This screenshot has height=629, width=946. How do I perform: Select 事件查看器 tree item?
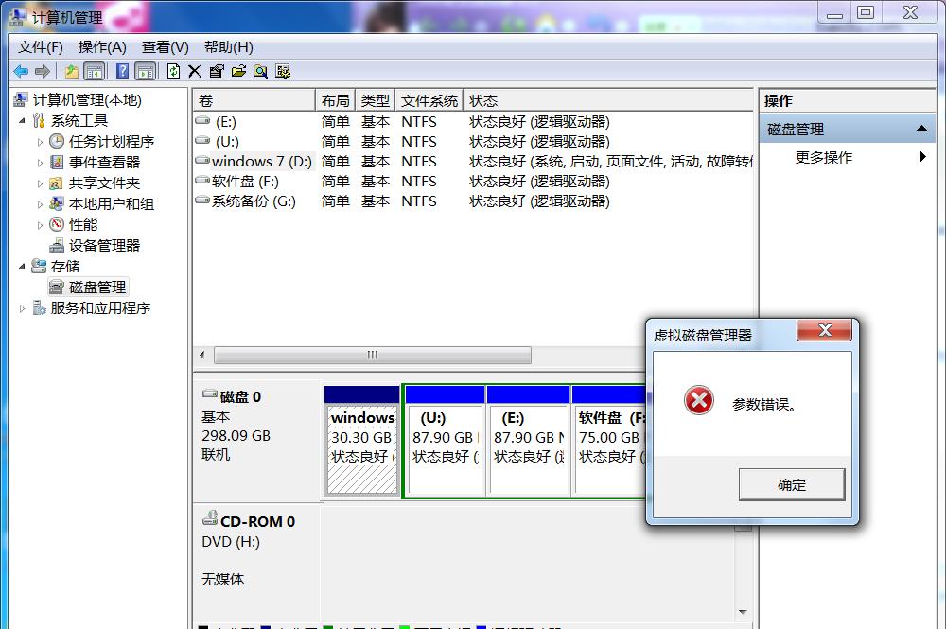104,163
